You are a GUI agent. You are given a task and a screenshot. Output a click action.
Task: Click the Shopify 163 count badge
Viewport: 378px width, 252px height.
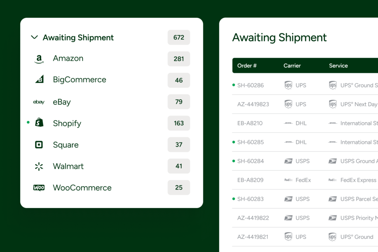coord(179,123)
